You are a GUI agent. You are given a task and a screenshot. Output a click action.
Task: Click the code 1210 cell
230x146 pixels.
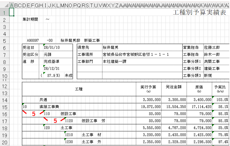point(69,135)
